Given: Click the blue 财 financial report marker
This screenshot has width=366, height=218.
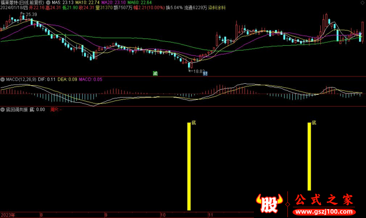Looking at the screenshot, I should [206, 73].
